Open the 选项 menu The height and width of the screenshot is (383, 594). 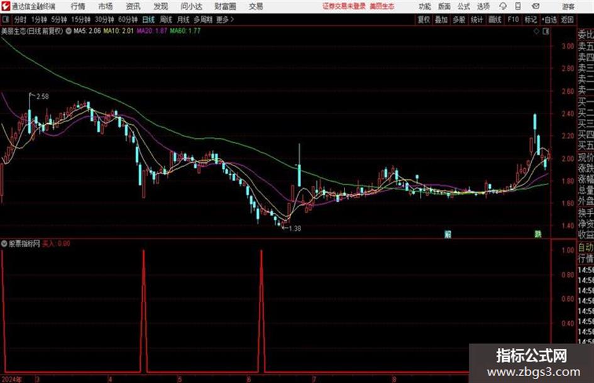pos(483,6)
